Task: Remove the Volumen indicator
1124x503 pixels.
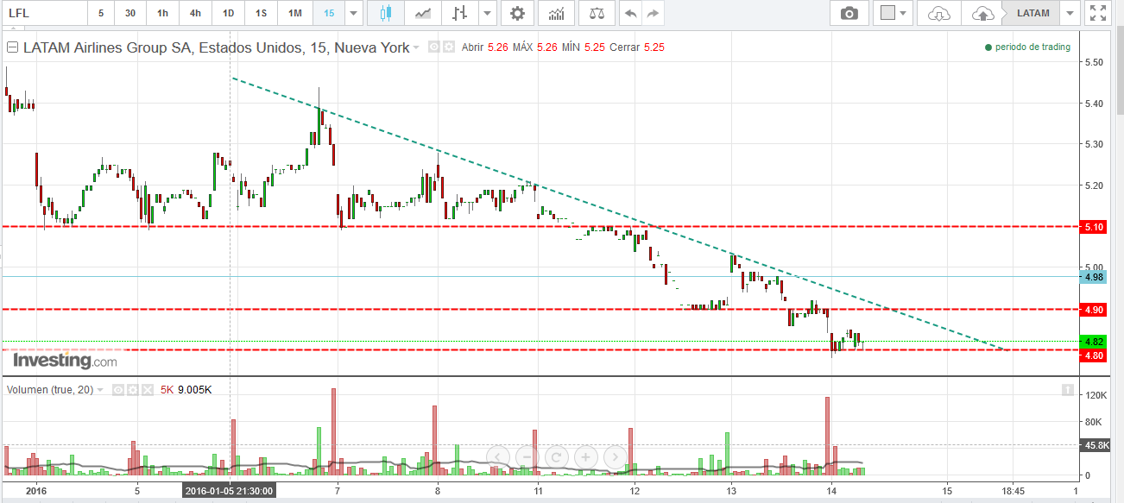Action: coord(147,390)
